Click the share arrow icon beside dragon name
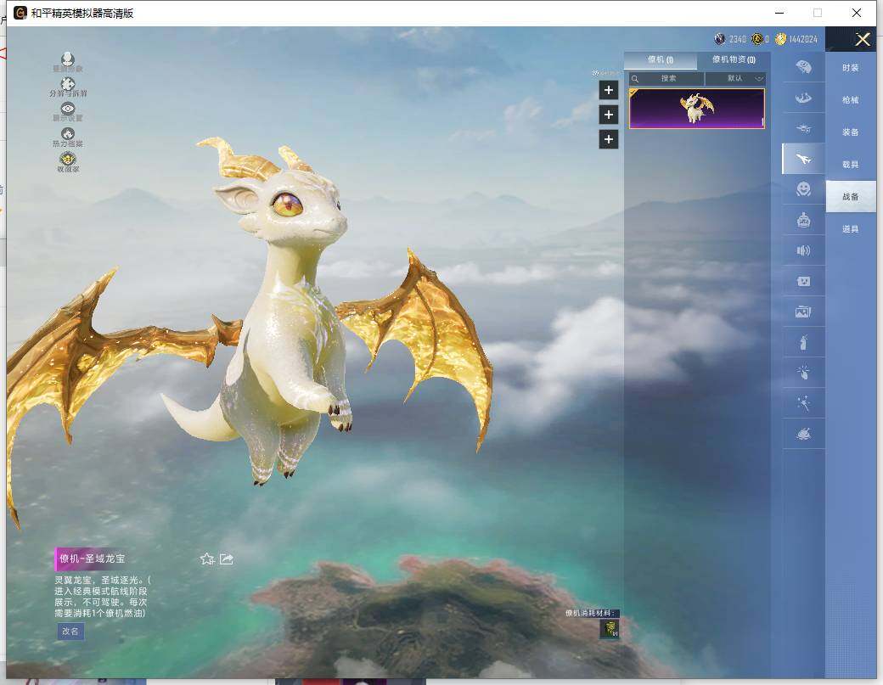Image resolution: width=883 pixels, height=685 pixels. [x=227, y=559]
